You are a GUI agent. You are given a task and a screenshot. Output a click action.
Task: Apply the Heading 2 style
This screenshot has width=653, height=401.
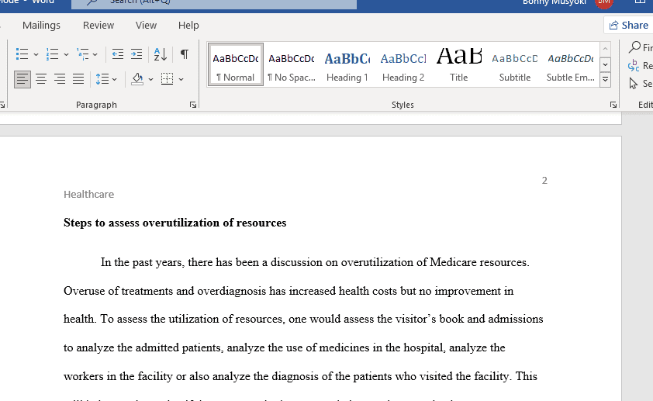pos(403,65)
